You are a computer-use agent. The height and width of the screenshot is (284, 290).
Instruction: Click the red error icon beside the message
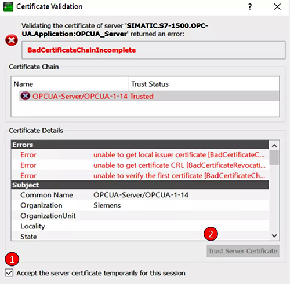pos(12,40)
